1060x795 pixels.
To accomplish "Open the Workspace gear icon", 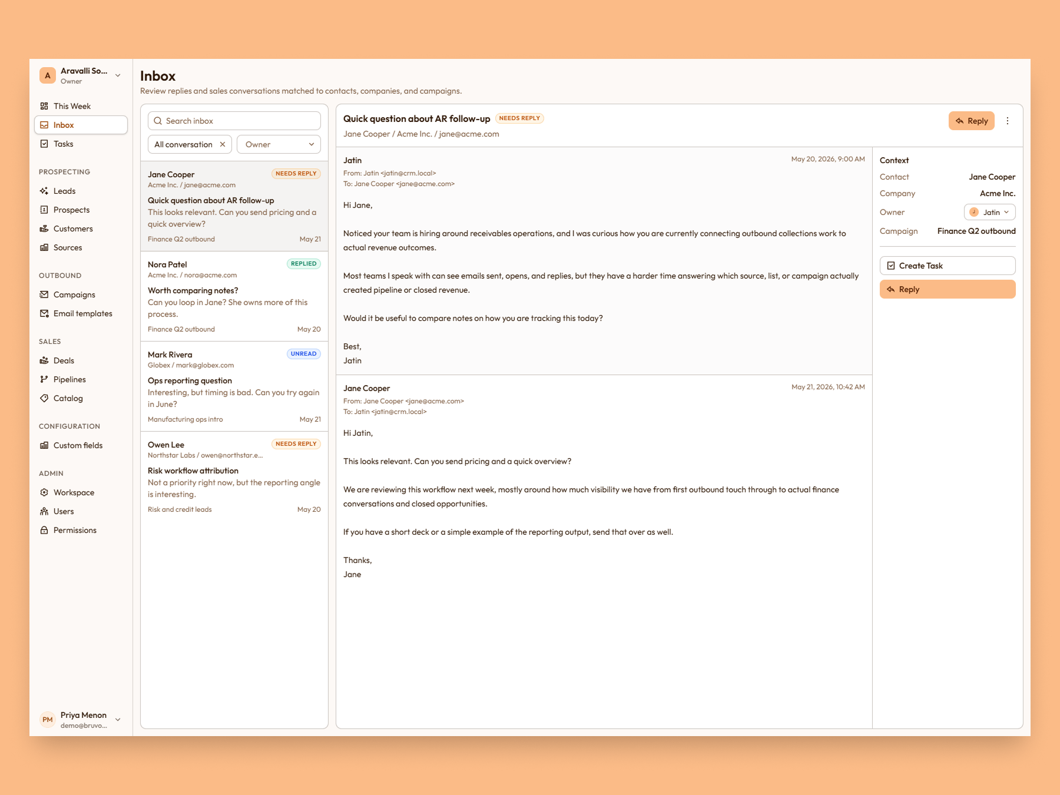I will [44, 492].
